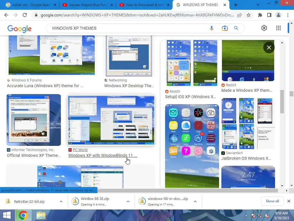294x221 pixels.
Task: Expand WinBox 98 SE.zip download options
Action: (x=128, y=201)
